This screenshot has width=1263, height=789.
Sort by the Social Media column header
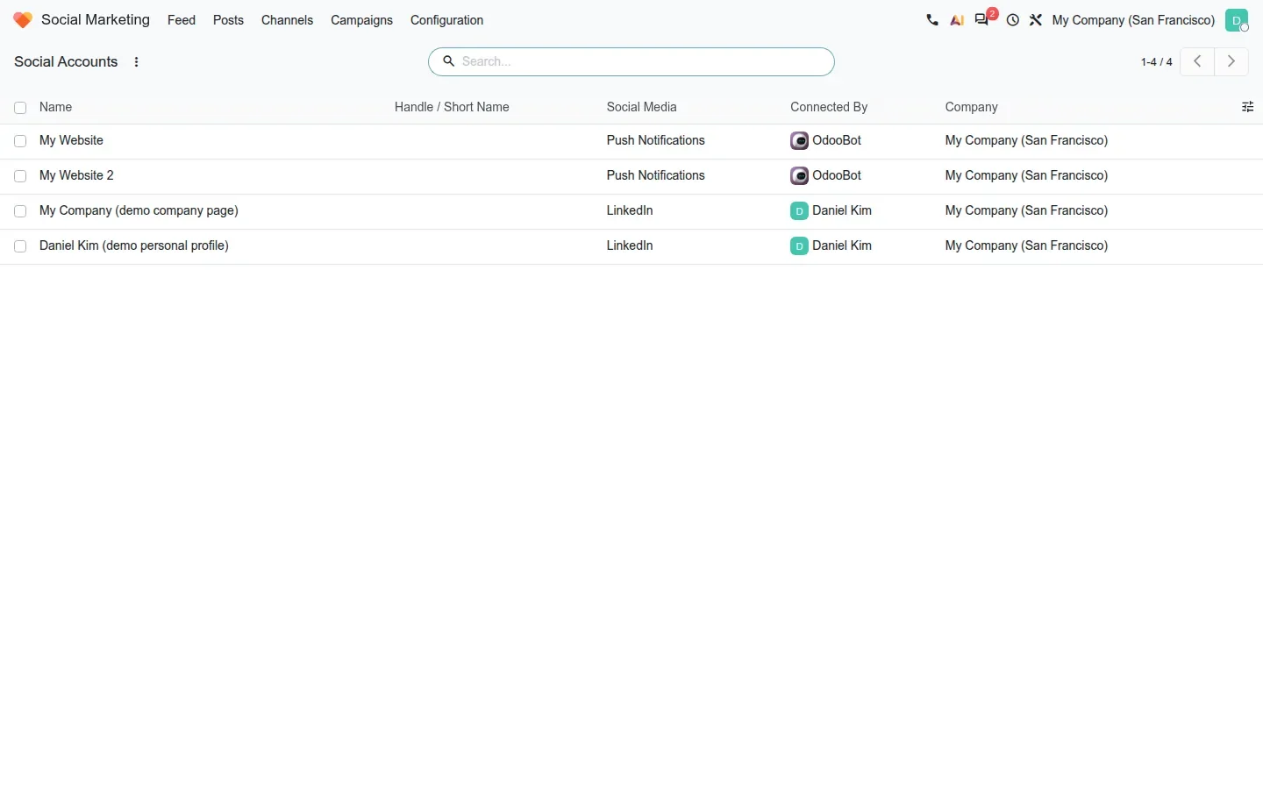tap(641, 107)
